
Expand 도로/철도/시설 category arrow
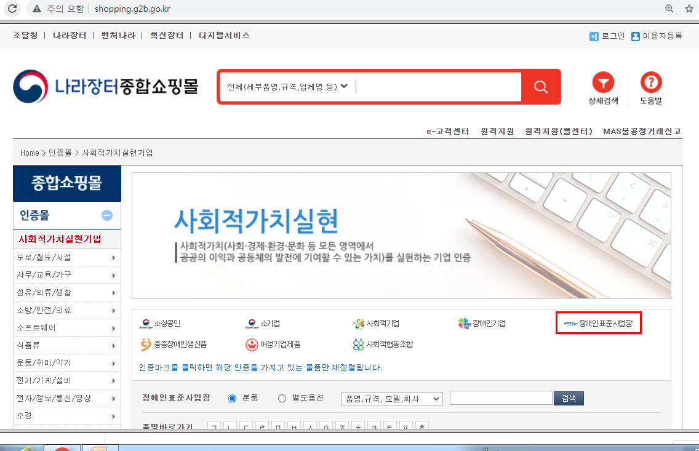point(114,258)
